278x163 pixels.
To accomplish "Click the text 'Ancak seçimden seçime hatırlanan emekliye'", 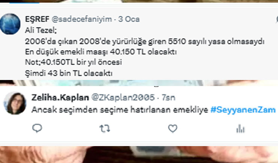I will [120, 110].
